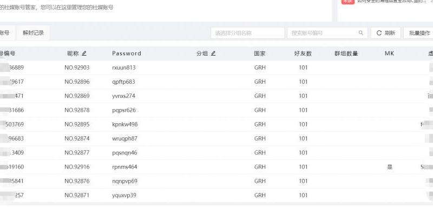Click the 群组数量 column header
This screenshot has width=433, height=207.
[x=346, y=54]
